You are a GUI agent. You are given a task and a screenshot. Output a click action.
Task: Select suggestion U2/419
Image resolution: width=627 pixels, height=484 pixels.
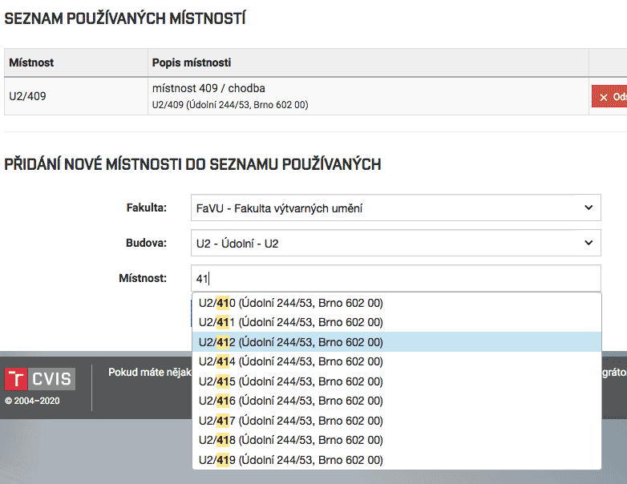click(397, 460)
